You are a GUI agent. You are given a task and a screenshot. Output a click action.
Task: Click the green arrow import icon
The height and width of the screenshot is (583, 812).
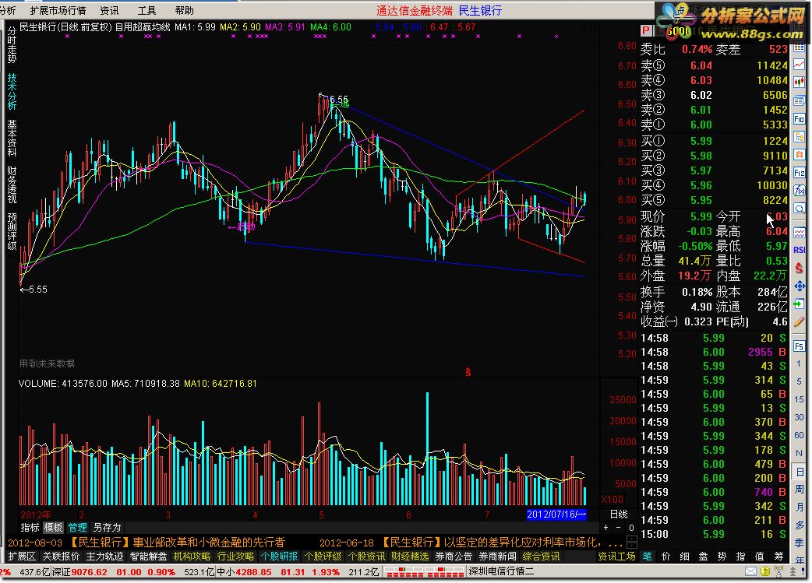[x=800, y=304]
